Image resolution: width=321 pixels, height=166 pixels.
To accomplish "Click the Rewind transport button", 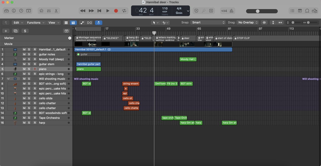I will click(83, 11).
